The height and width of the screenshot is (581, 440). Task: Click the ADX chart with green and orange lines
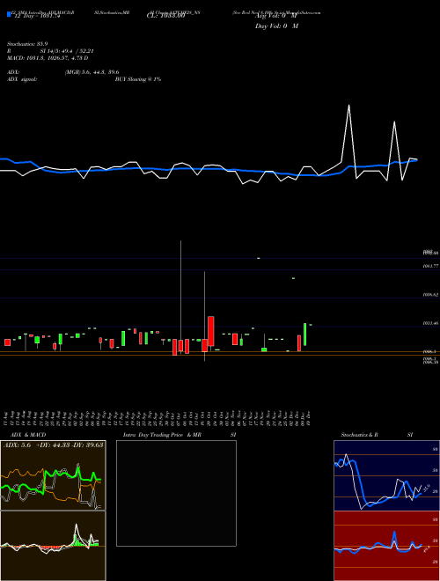click(53, 475)
